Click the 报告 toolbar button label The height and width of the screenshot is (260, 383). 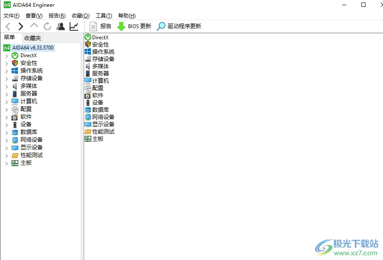coord(106,26)
